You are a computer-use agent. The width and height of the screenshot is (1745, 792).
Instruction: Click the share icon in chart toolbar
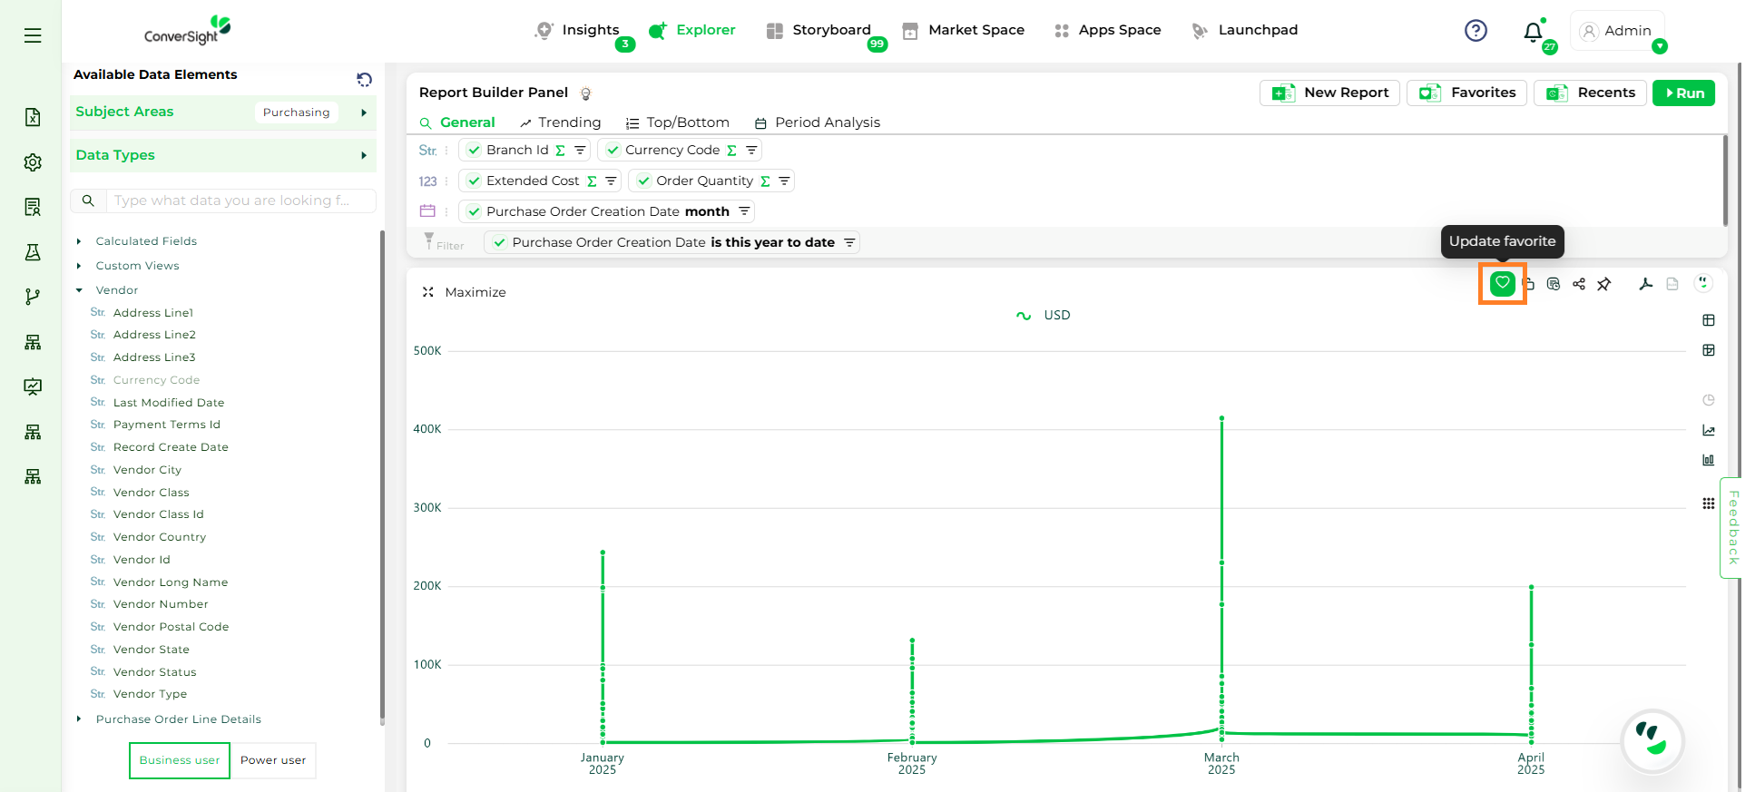point(1579,284)
